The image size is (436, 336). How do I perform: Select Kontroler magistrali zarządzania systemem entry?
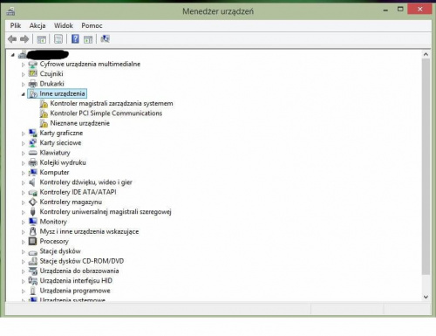(x=112, y=103)
